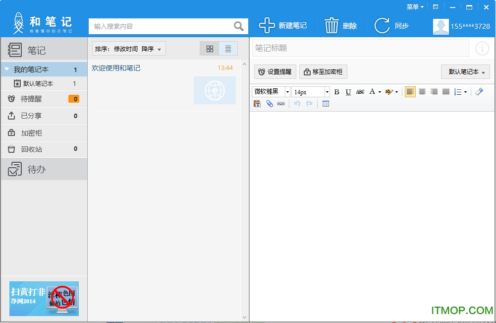
Task: Toggle bold formatting
Action: pyautogui.click(x=336, y=92)
